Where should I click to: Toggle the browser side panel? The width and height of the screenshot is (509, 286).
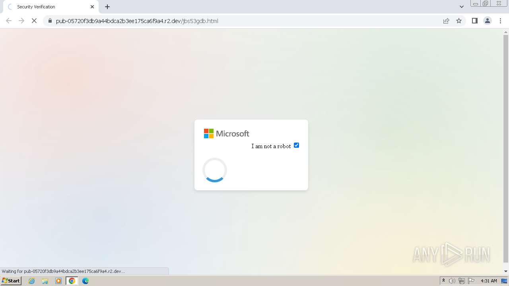coord(474,21)
